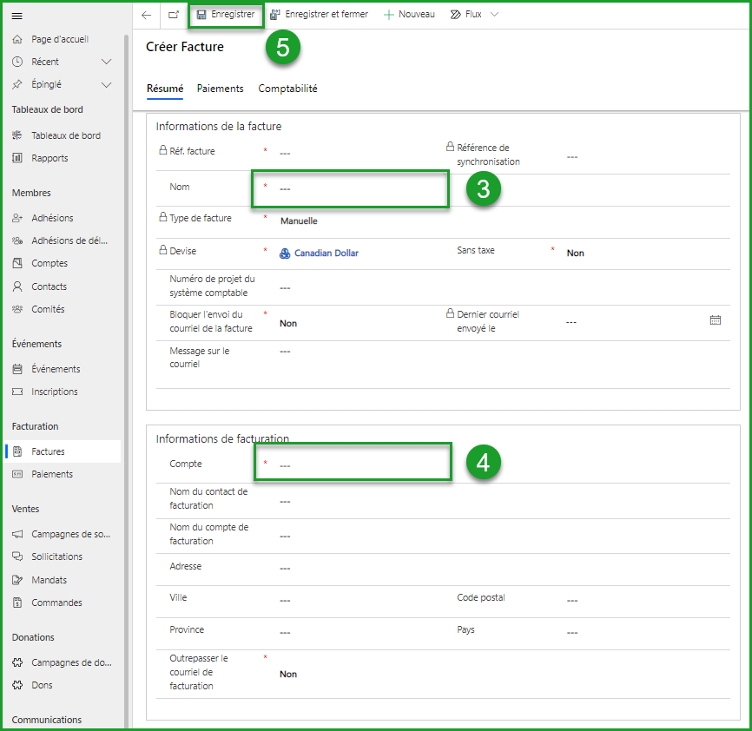Expand the Récent section
Image resolution: width=752 pixels, height=731 pixels.
(x=106, y=61)
